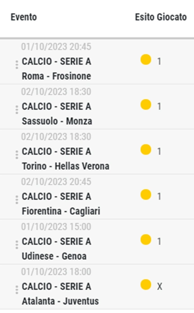194x313 pixels.
Task: Click the yellow status dot for Roma - Frosinone
Action: click(146, 59)
